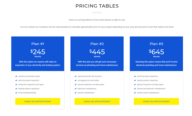This screenshot has width=192, height=116.
Task: Click checkmark next to kitchen and bathroom maintenance
Action: [x=135, y=88]
